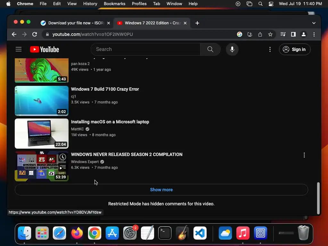Open the History menu
Screen dimensions: 328x246
click(x=90, y=4)
